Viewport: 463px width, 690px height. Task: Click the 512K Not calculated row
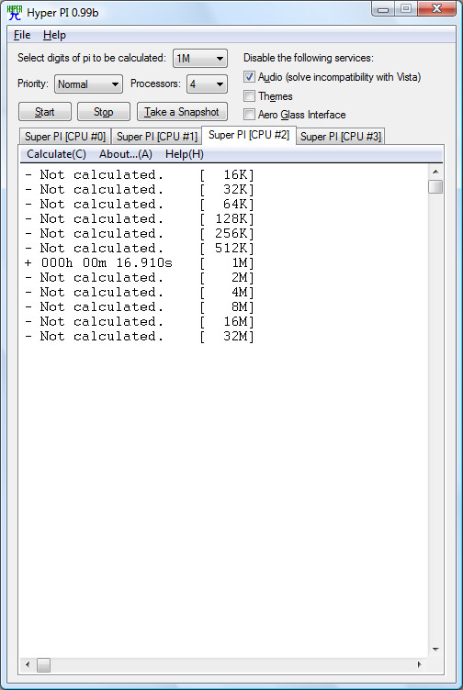pyautogui.click(x=140, y=248)
